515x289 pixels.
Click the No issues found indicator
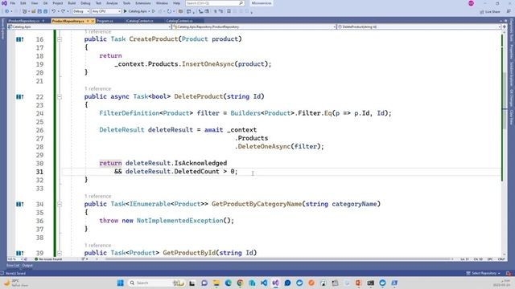click(x=48, y=259)
